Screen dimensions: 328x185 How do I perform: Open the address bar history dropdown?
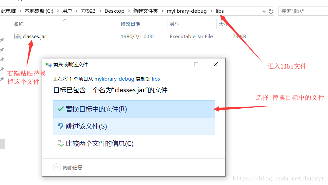click(x=264, y=11)
